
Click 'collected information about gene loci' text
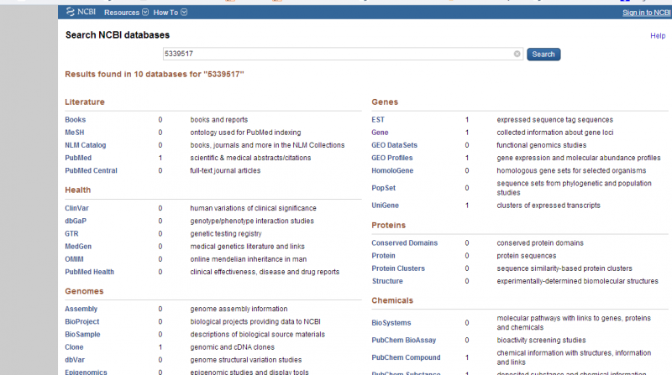(x=555, y=133)
